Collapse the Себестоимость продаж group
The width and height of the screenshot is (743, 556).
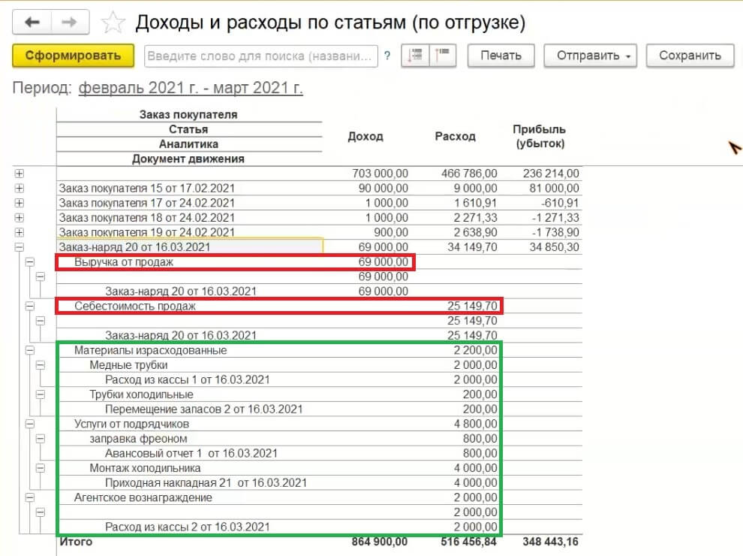(x=30, y=306)
